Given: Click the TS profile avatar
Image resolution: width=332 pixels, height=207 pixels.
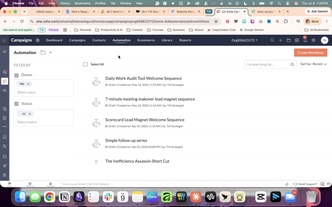Looking at the screenshot, I should tap(324, 40).
